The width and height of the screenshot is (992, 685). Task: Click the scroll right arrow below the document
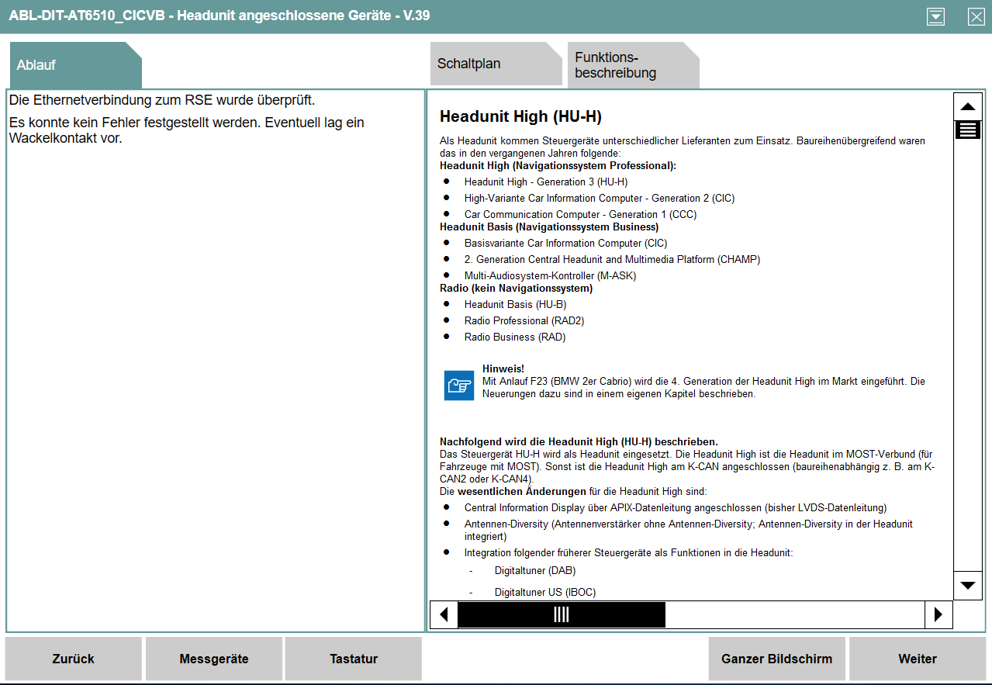(938, 614)
